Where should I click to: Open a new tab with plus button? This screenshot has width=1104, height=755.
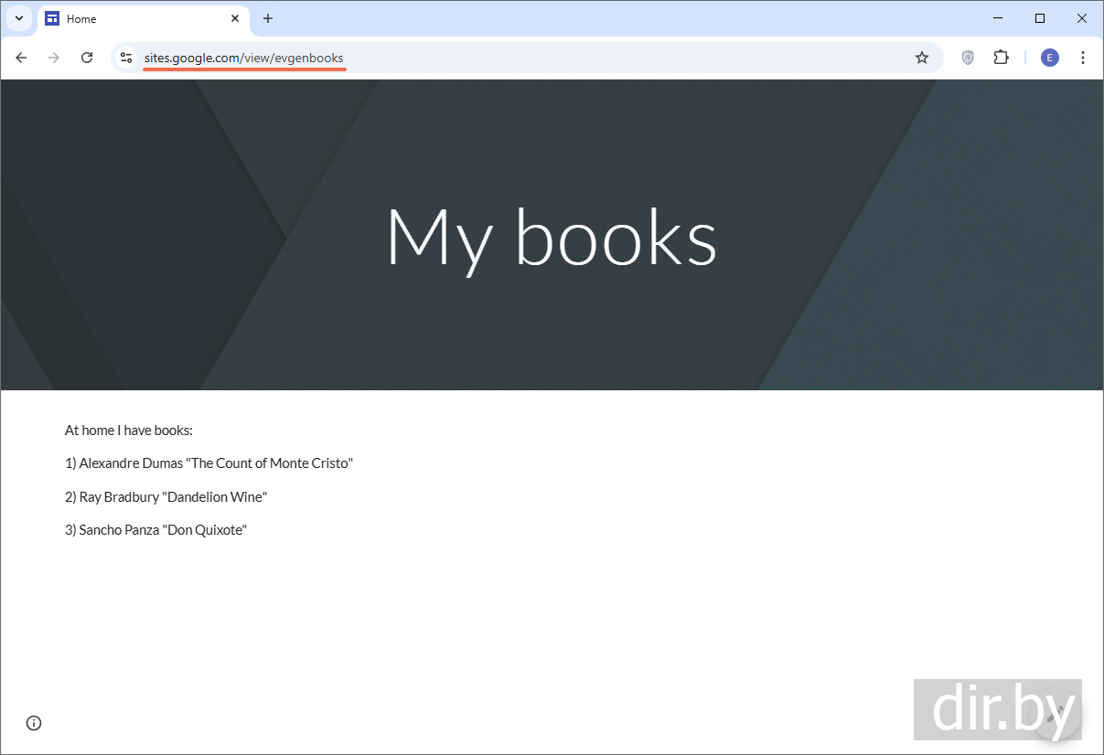point(268,18)
